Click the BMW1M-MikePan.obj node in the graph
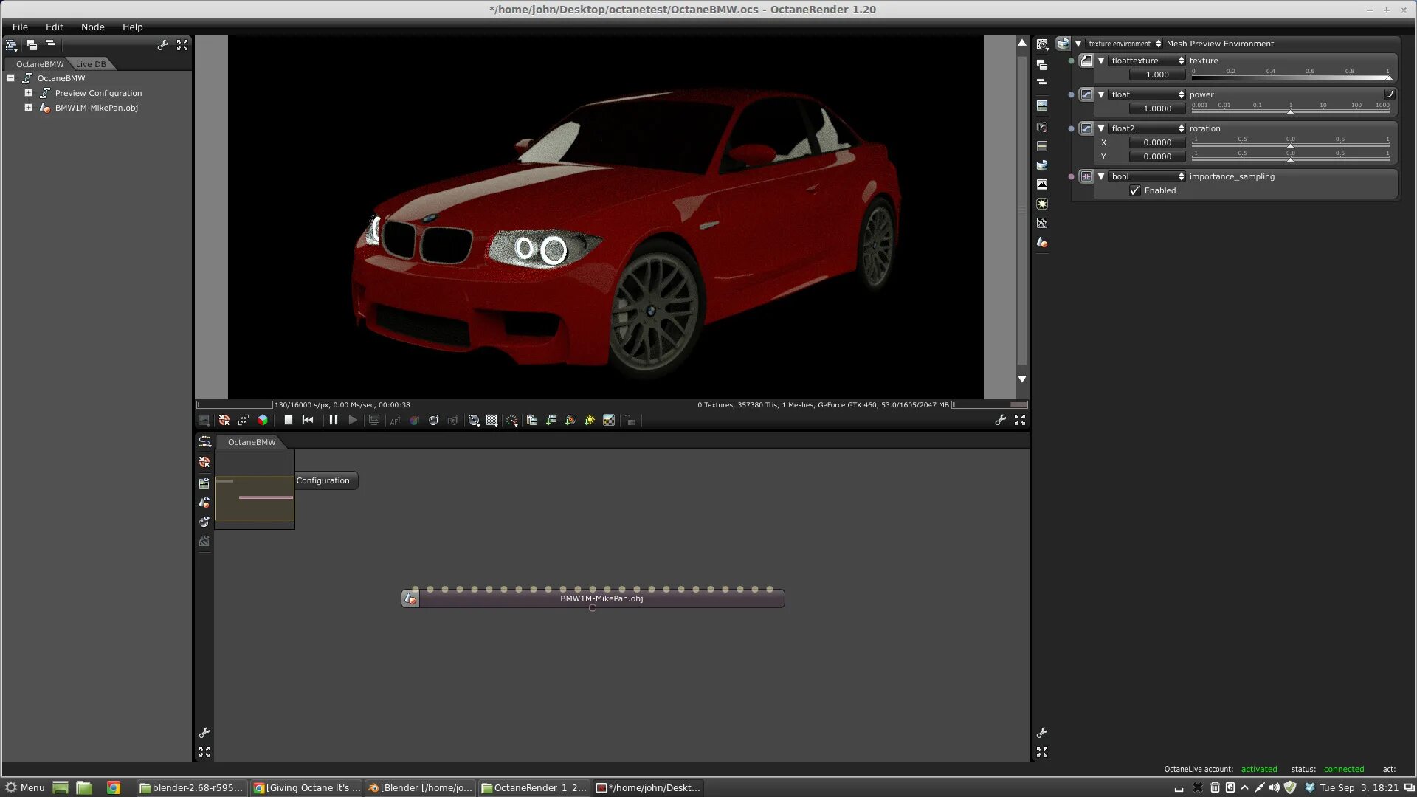Image resolution: width=1417 pixels, height=797 pixels. pos(601,598)
